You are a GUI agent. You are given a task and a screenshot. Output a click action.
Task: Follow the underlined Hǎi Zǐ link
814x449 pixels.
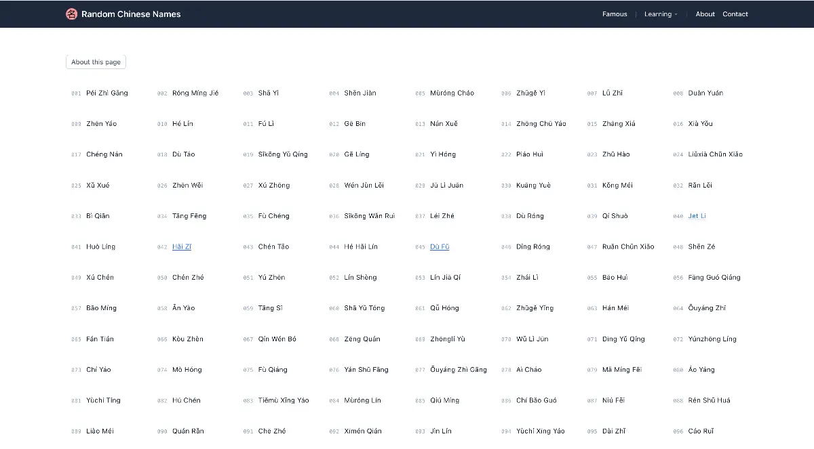click(x=182, y=247)
